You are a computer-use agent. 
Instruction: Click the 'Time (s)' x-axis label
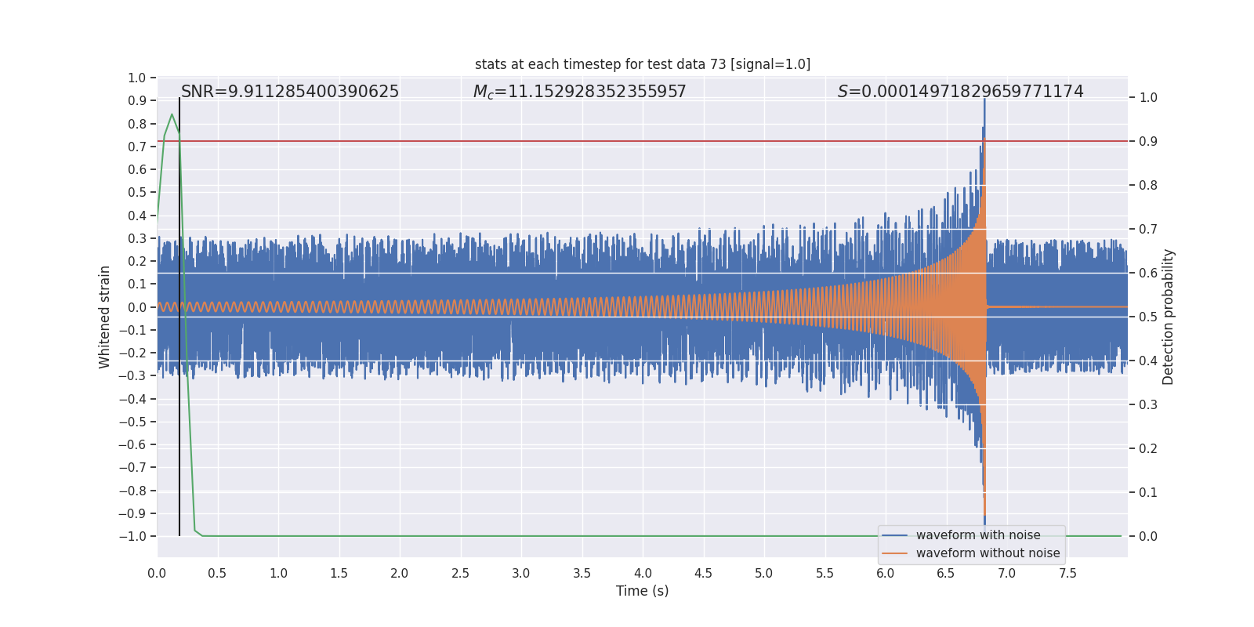(x=643, y=591)
